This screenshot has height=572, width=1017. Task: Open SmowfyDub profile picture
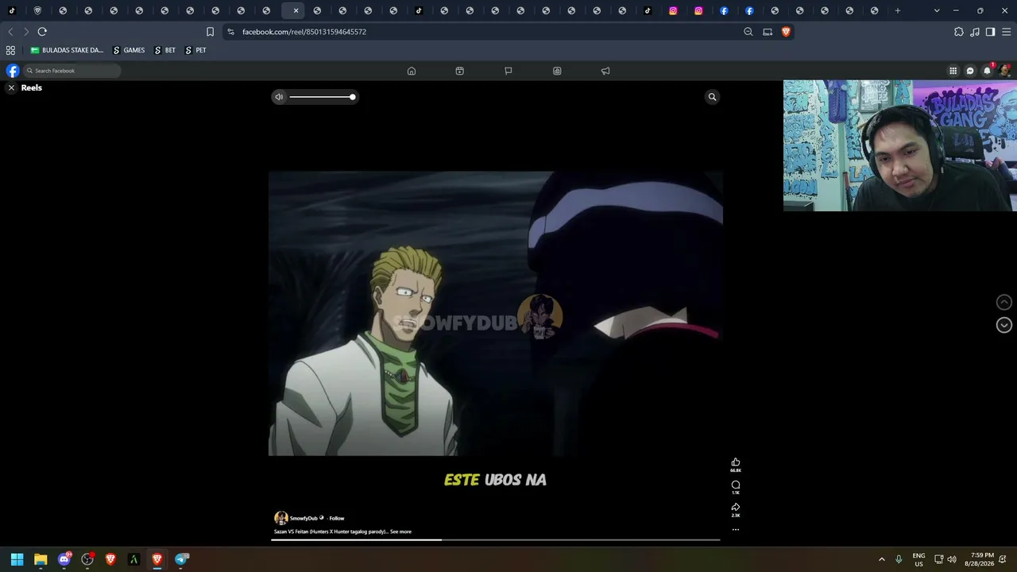(280, 518)
